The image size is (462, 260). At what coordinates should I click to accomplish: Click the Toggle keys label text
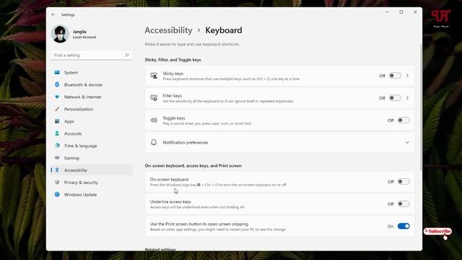click(174, 118)
